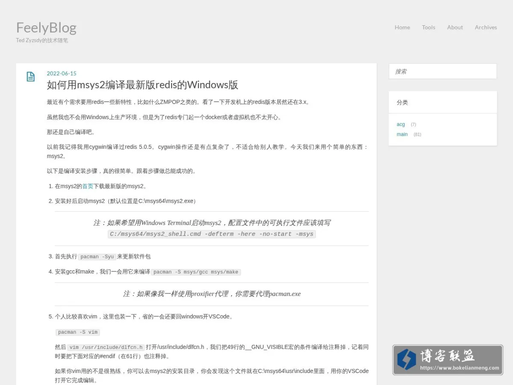
Task: Follow the 首页 link to msys2
Action: tap(88, 186)
